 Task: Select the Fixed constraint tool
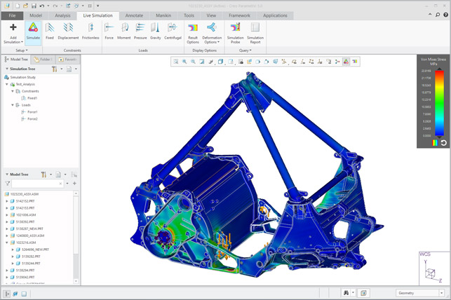pyautogui.click(x=50, y=32)
